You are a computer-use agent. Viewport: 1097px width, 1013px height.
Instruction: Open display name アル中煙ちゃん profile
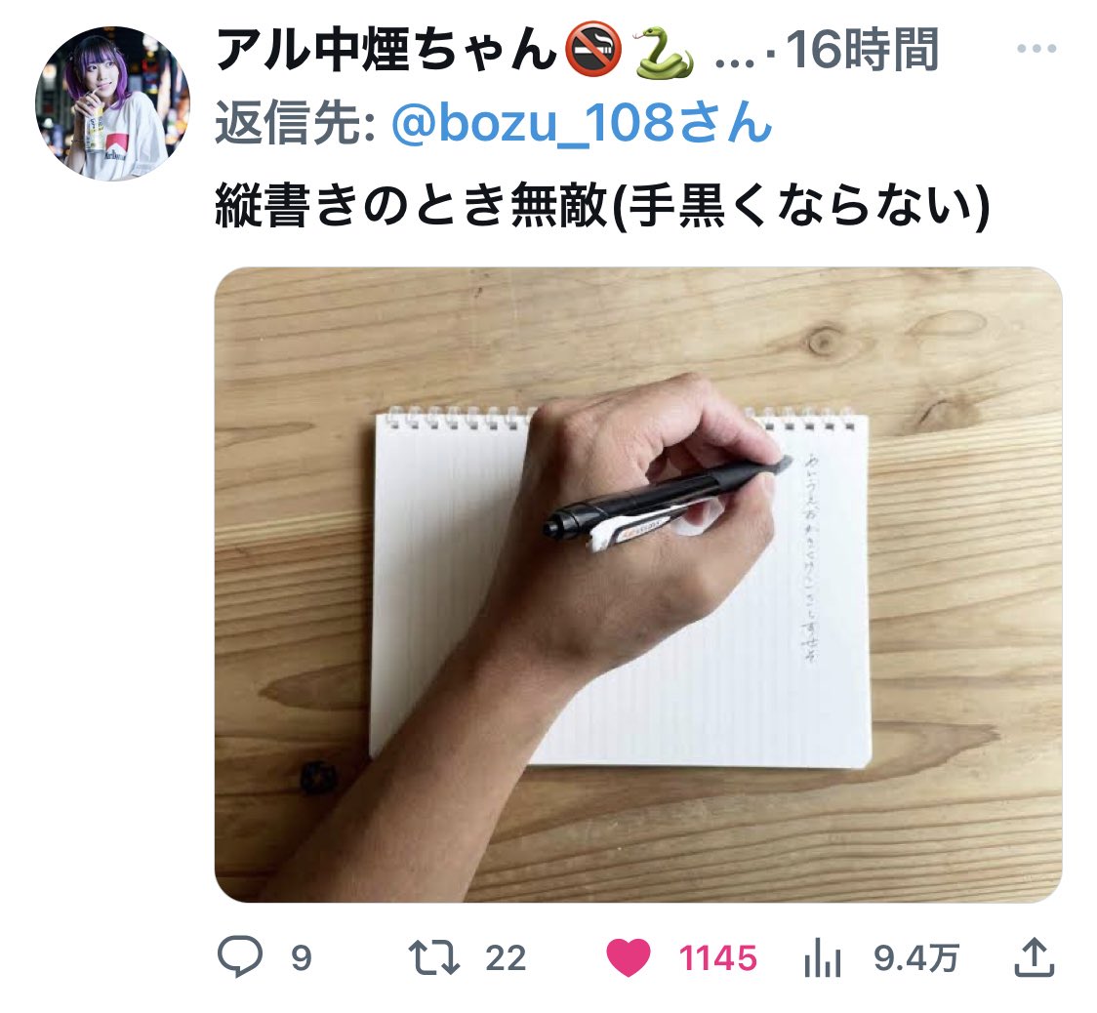click(x=386, y=50)
